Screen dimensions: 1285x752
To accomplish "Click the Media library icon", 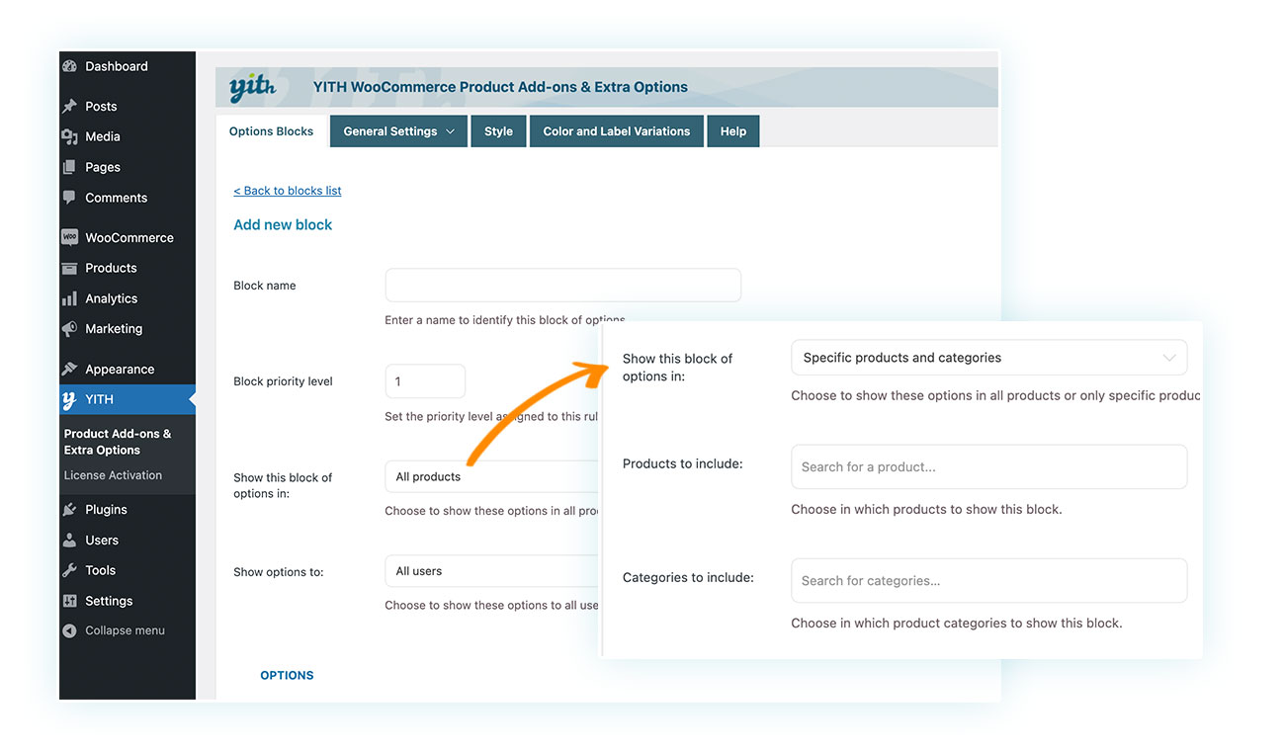I will pos(69,136).
